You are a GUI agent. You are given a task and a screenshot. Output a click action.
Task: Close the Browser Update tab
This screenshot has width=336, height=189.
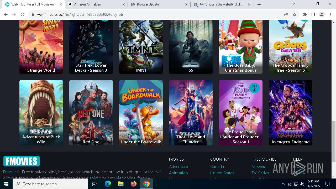(186, 4)
